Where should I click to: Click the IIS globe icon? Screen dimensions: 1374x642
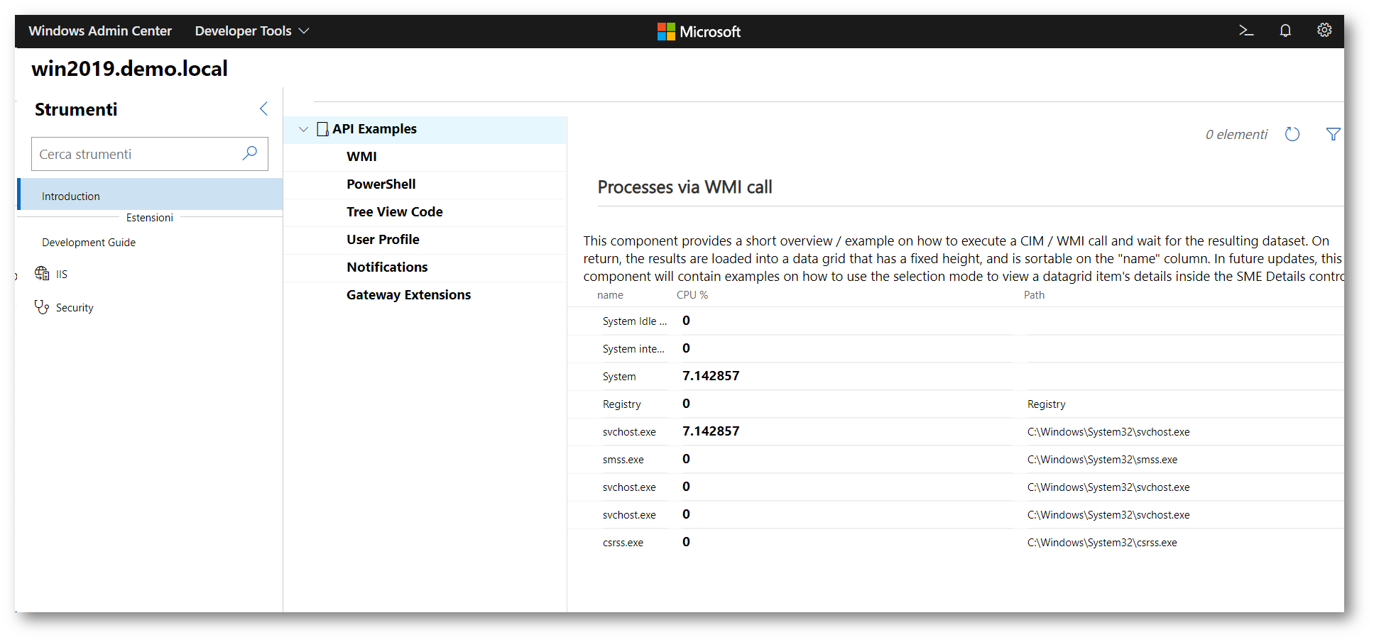[42, 274]
